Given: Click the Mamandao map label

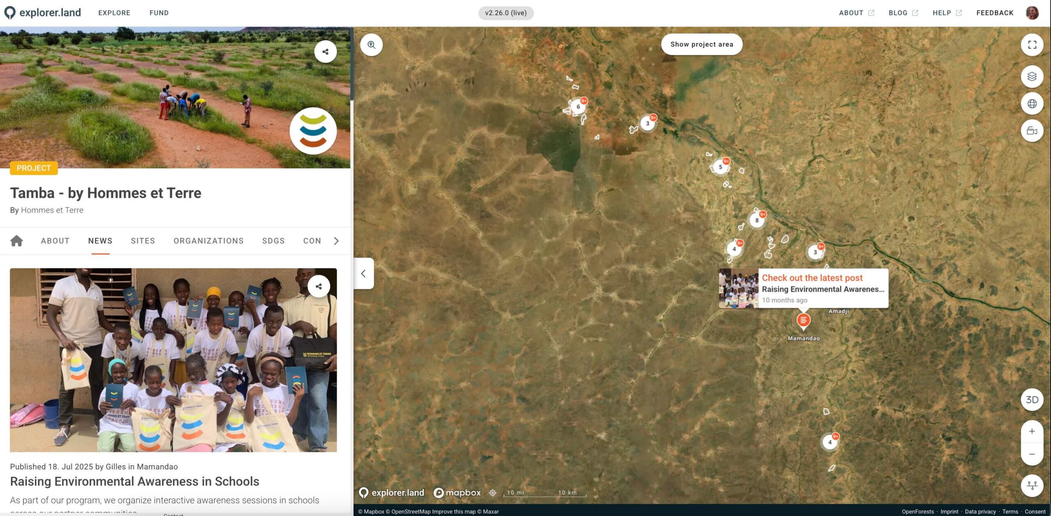Looking at the screenshot, I should click(x=803, y=338).
